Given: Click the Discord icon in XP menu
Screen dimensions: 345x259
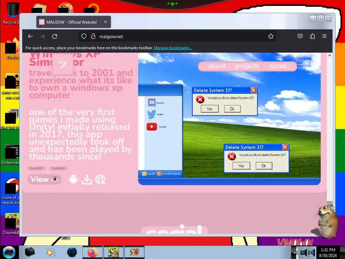Looking at the screenshot, I should tap(152, 103).
